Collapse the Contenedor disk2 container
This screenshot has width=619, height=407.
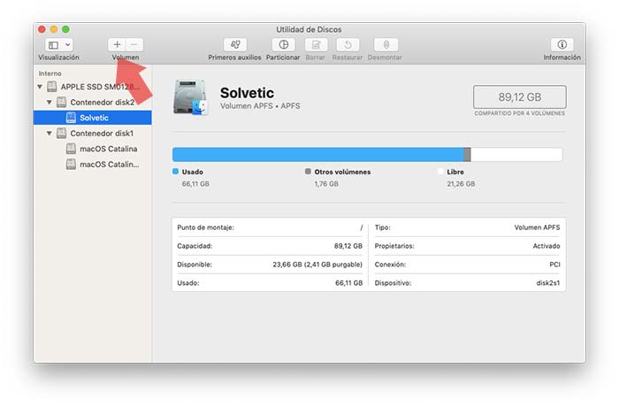[50, 102]
